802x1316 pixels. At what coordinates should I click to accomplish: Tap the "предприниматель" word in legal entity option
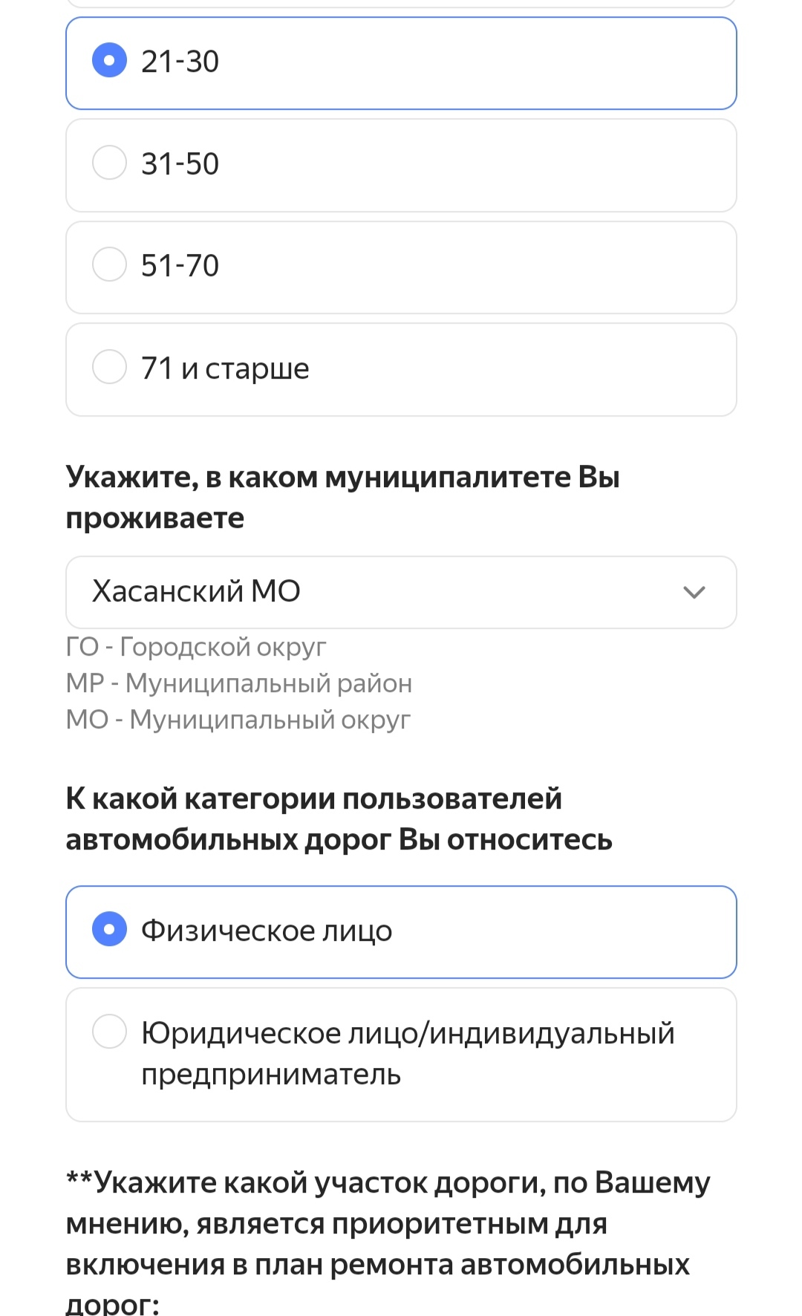271,1074
